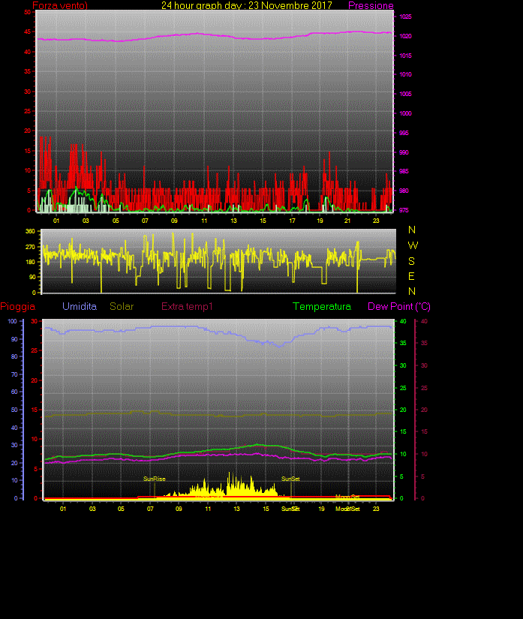Click the '100' humidity axis value

[12, 321]
